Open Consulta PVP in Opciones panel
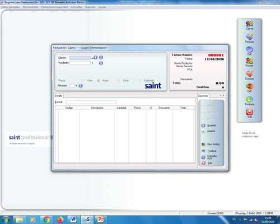 point(209,157)
